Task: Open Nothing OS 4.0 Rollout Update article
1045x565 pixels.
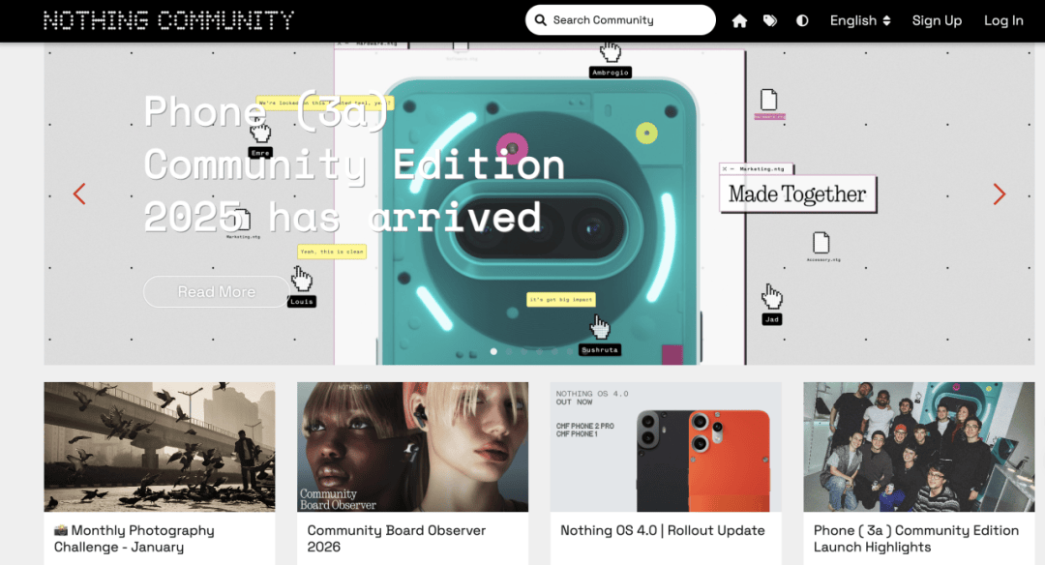Action: coord(662,530)
